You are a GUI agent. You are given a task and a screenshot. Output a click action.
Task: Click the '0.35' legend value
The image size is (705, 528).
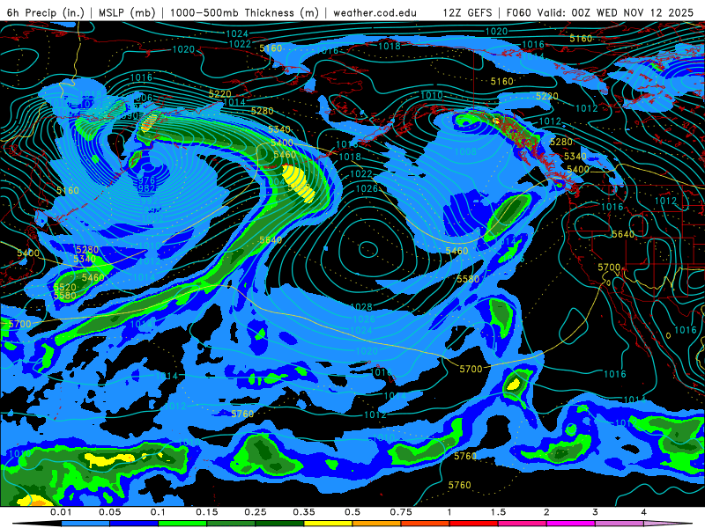click(x=304, y=512)
